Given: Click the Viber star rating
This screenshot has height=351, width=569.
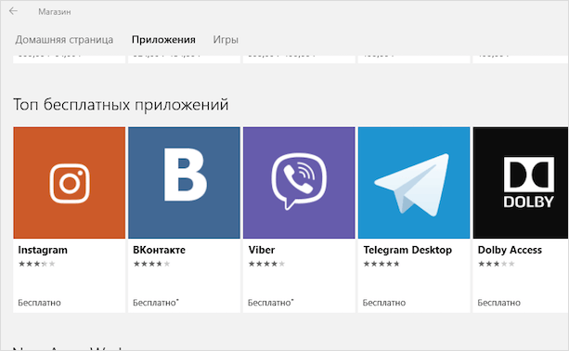Looking at the screenshot, I should click(266, 264).
